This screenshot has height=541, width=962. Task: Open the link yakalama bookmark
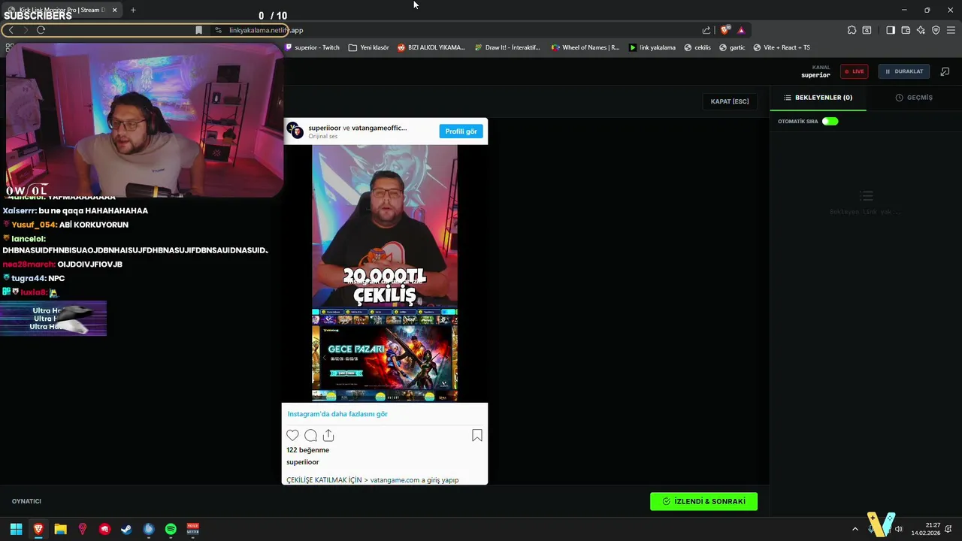[x=652, y=47]
